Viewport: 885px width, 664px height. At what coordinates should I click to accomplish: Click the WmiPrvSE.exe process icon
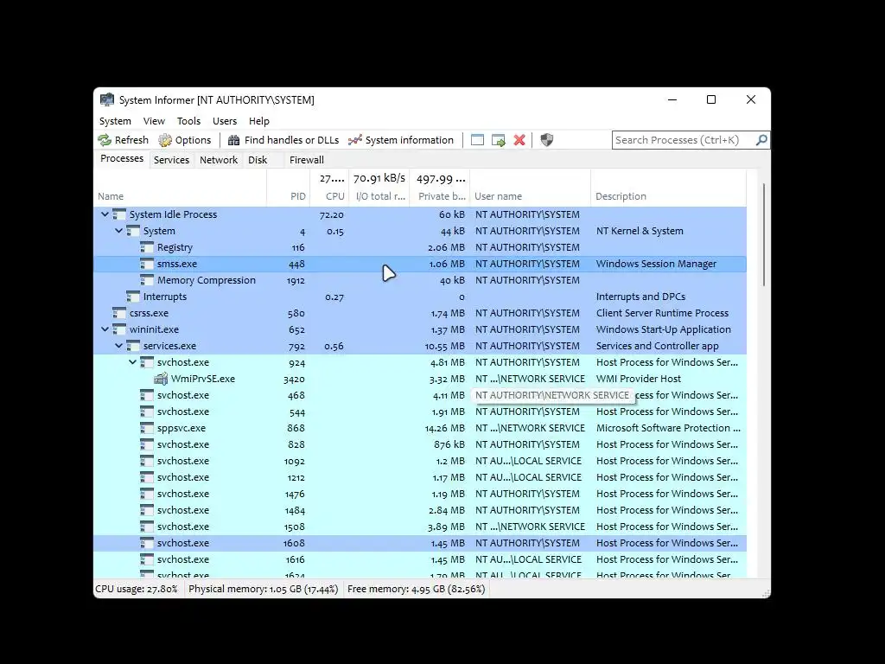coord(161,379)
